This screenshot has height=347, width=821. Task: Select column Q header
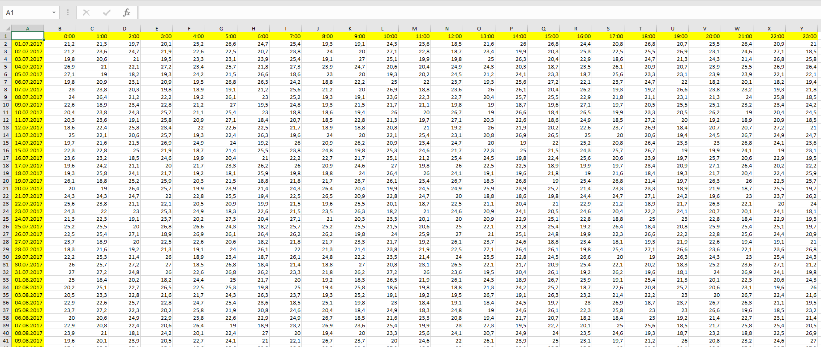click(x=544, y=28)
